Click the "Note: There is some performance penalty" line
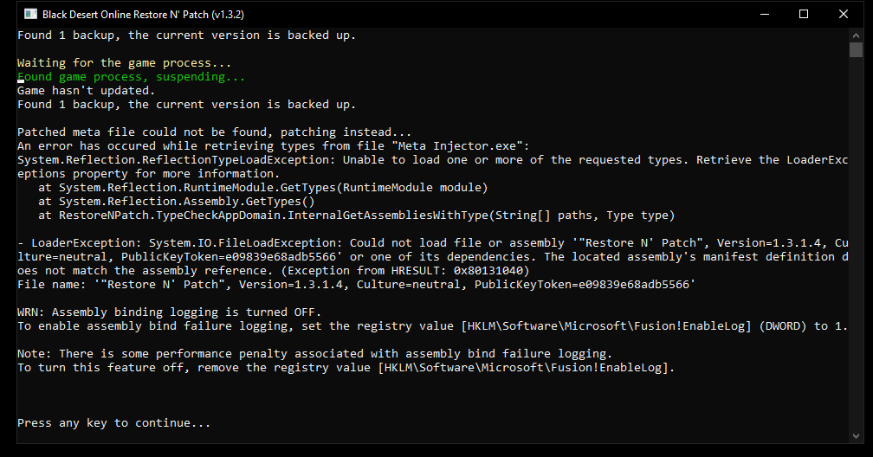 (x=314, y=353)
